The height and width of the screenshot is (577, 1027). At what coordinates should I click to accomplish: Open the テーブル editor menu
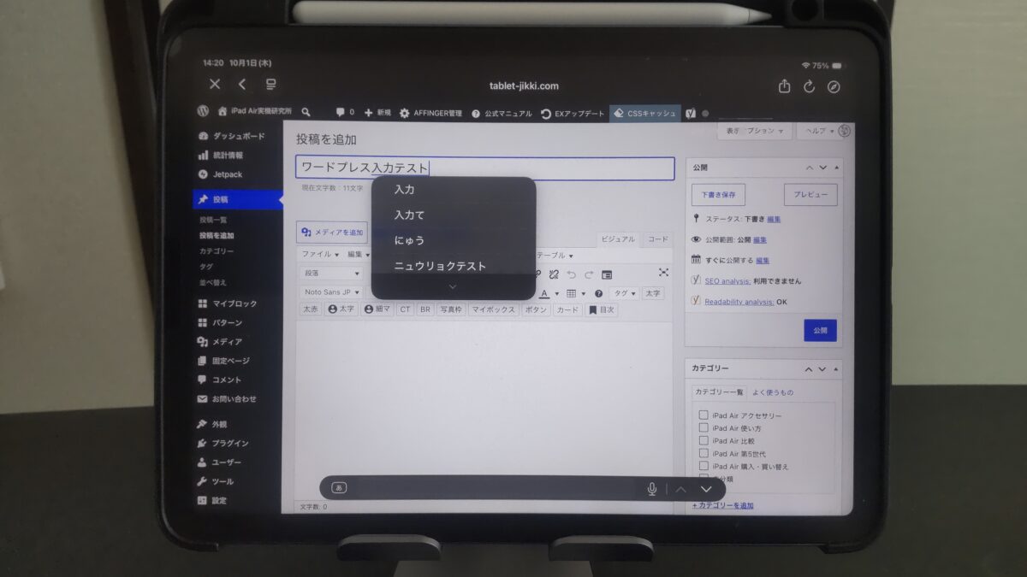555,255
